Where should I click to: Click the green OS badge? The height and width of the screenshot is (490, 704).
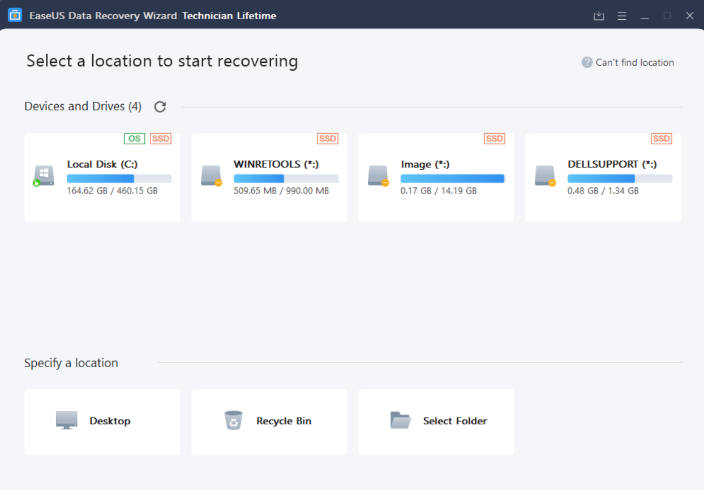point(135,139)
